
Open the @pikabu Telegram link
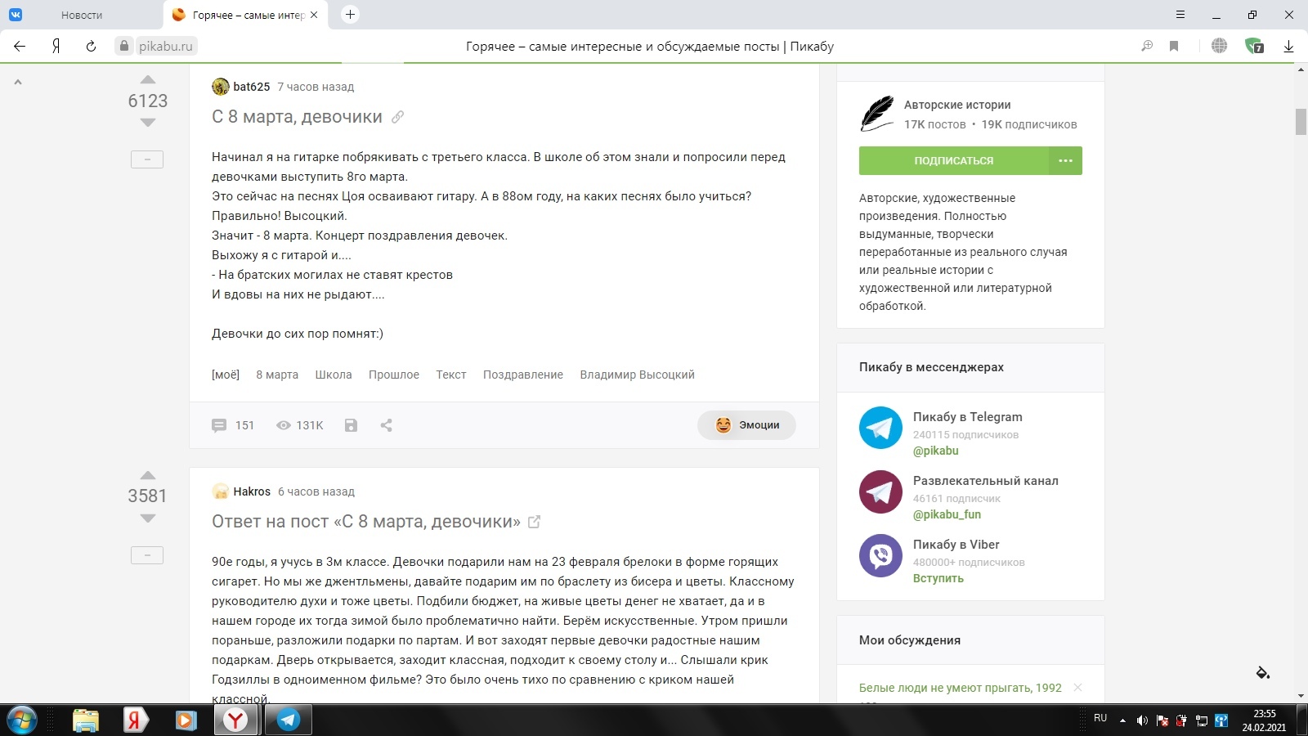(936, 451)
